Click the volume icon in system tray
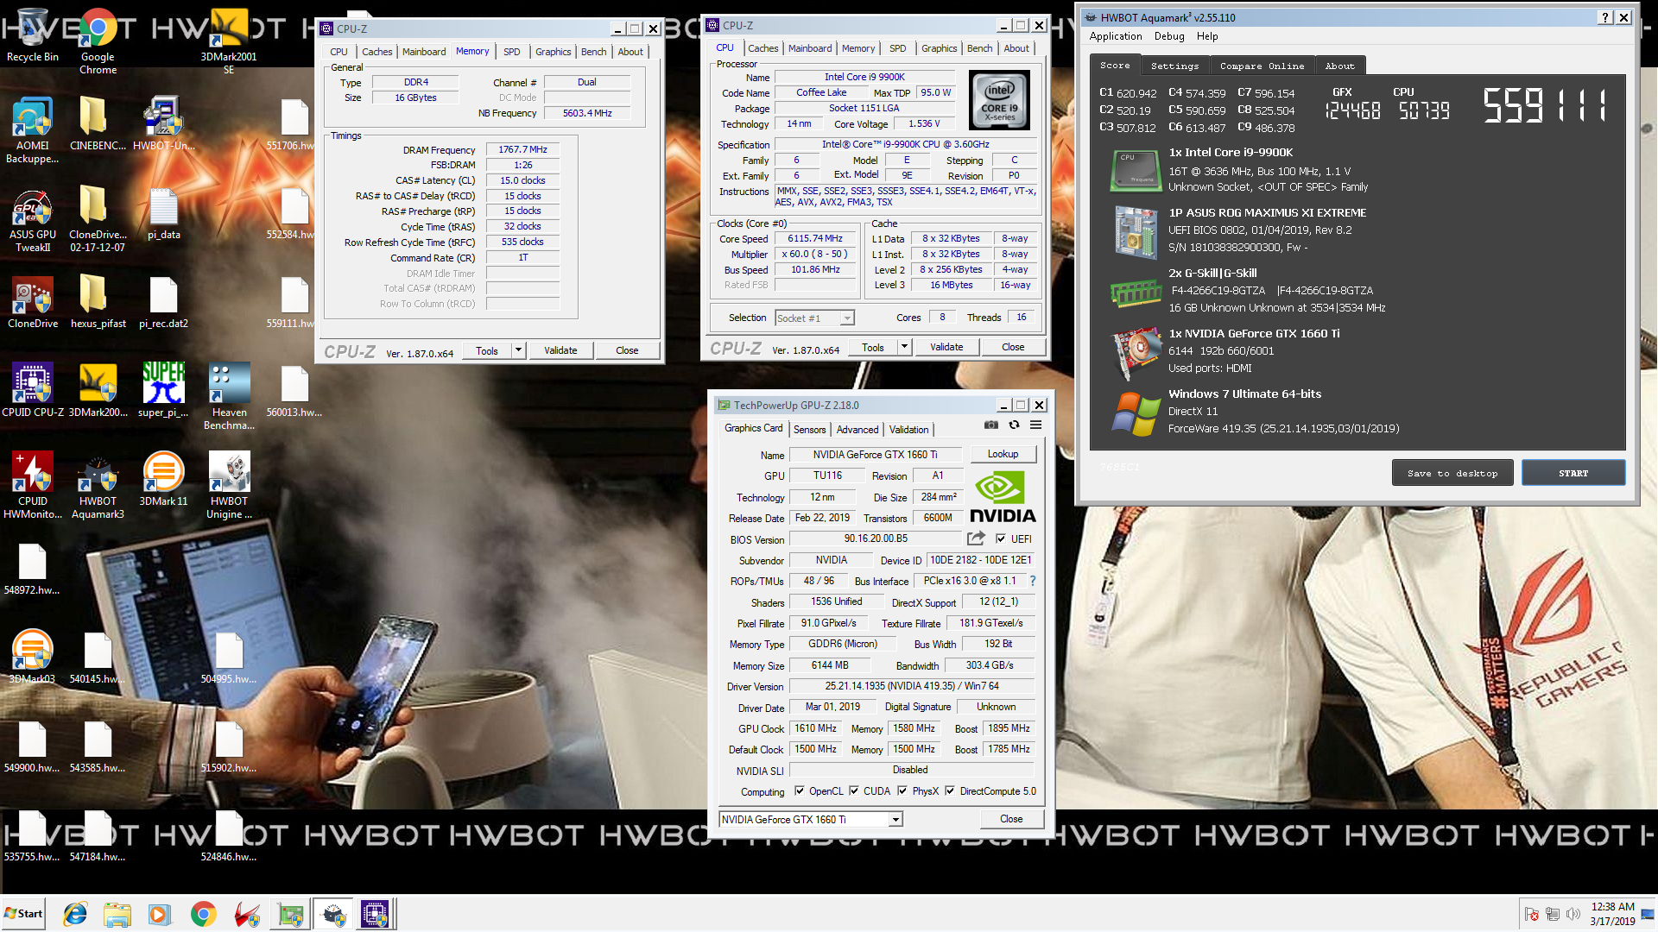Screen dimensions: 1658x932 [x=1573, y=914]
